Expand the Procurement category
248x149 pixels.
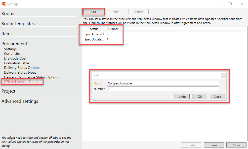(x=14, y=44)
